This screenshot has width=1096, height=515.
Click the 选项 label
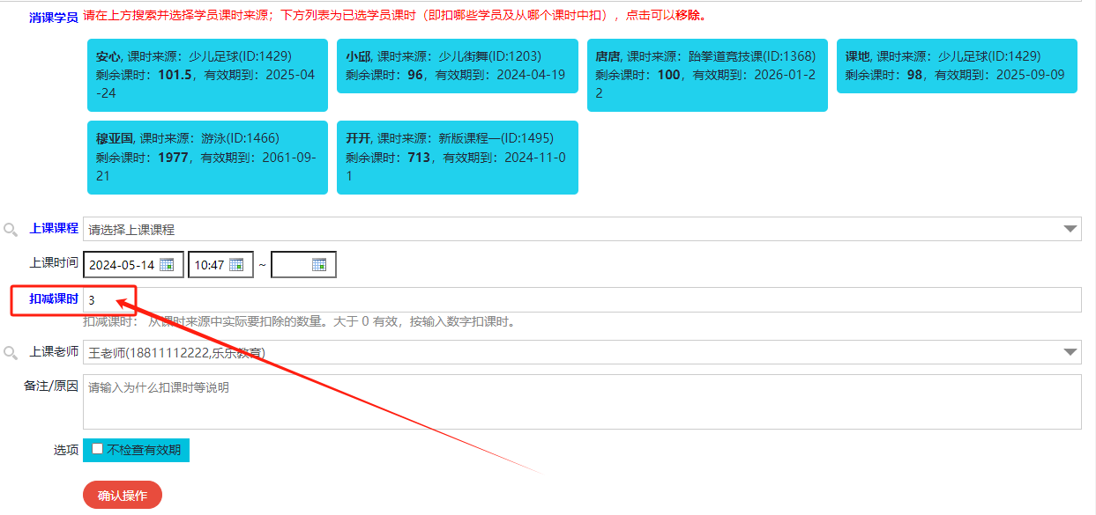coord(66,450)
